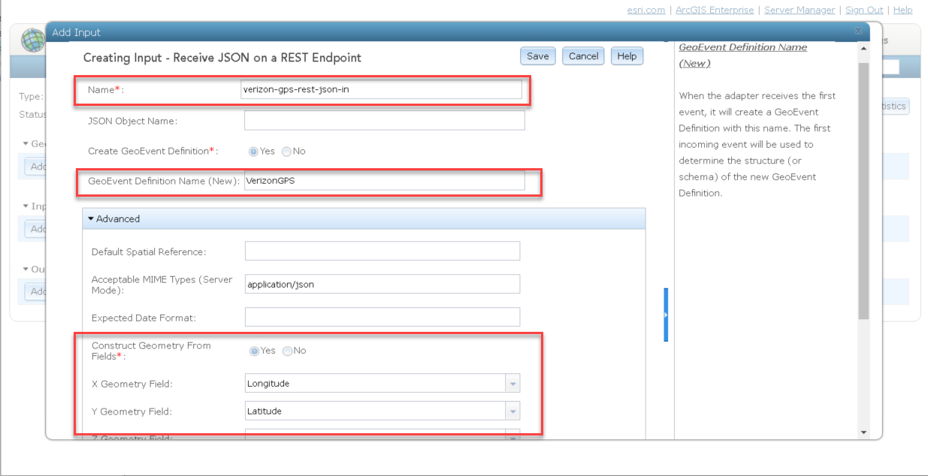Select No for Construct Geometry From Fields
The width and height of the screenshot is (928, 476).
pyautogui.click(x=287, y=351)
